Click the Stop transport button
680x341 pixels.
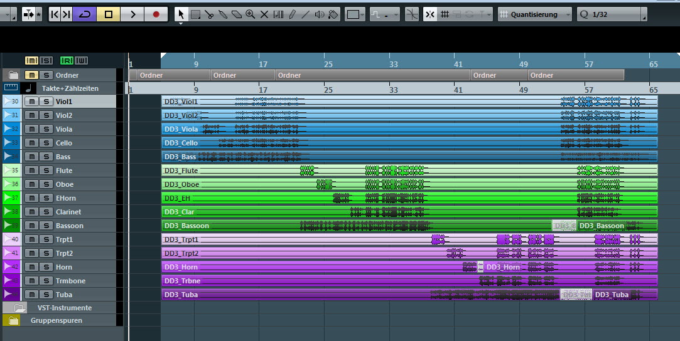(109, 14)
